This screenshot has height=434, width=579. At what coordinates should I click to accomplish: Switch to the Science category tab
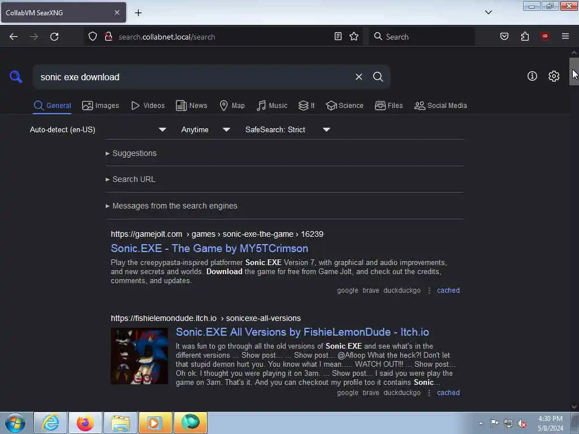tap(344, 106)
